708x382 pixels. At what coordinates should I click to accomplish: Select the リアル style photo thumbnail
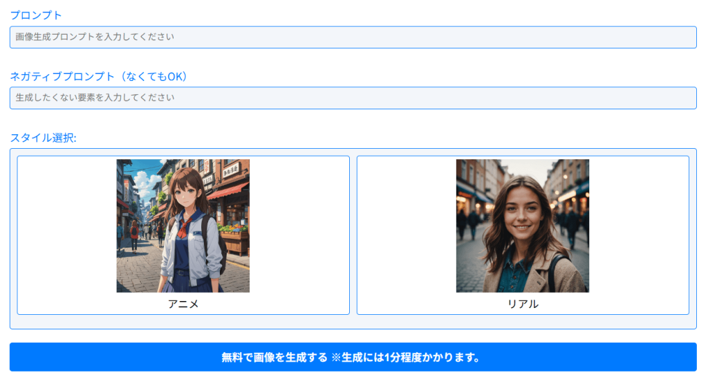pyautogui.click(x=522, y=226)
